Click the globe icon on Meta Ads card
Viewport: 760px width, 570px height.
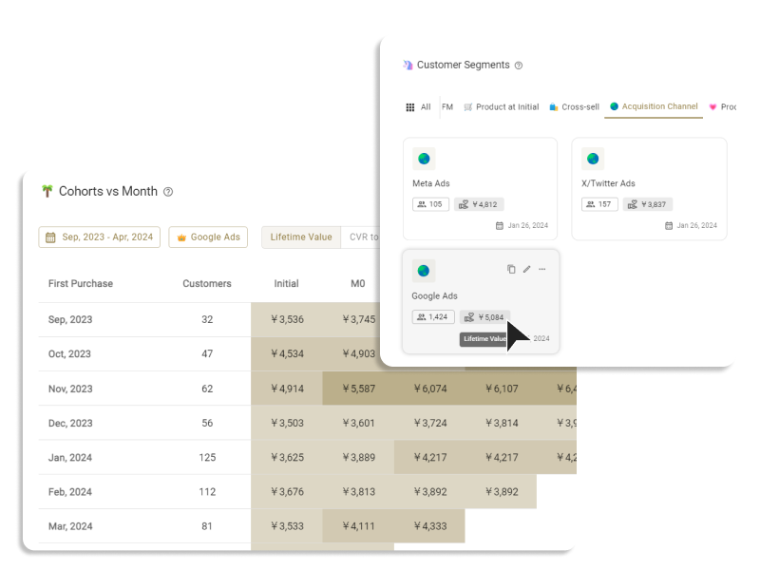(424, 159)
